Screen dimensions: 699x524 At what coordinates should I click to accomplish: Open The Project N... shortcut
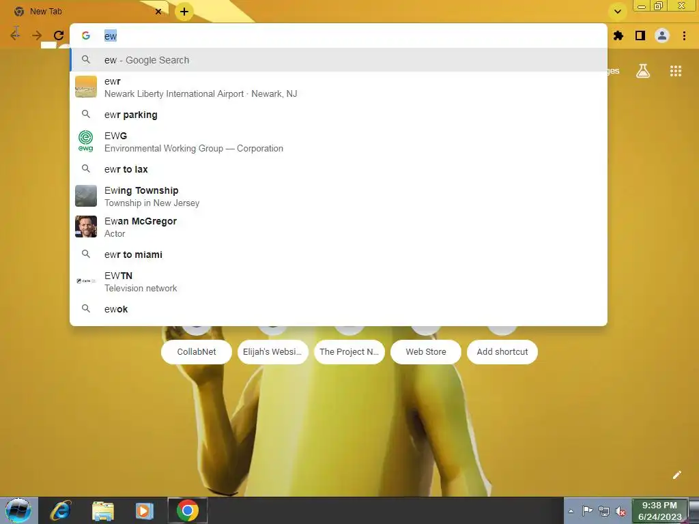[x=349, y=351]
